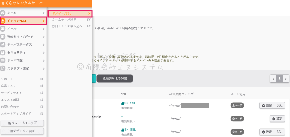This screenshot has height=137, width=290.
Task: Expand the メール menu chevron
Action: pyautogui.click(x=43, y=29)
